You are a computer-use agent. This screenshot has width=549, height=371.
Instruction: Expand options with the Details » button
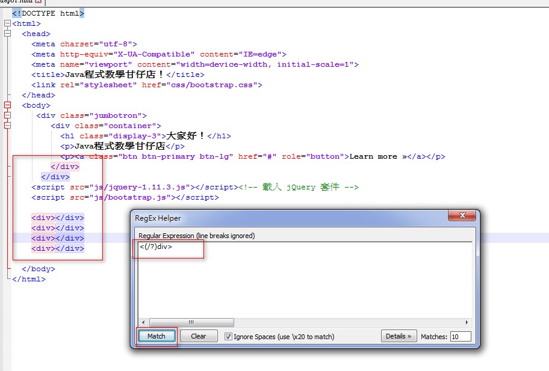399,336
